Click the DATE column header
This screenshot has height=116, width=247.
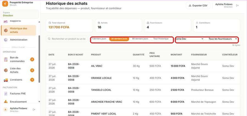[x=51, y=55]
